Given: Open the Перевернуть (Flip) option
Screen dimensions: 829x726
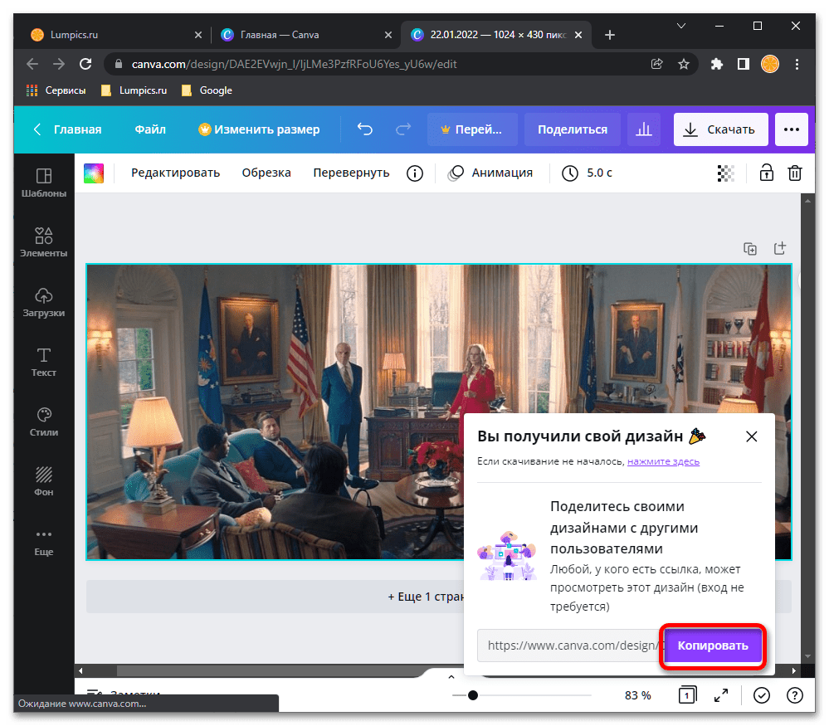Looking at the screenshot, I should coord(351,173).
